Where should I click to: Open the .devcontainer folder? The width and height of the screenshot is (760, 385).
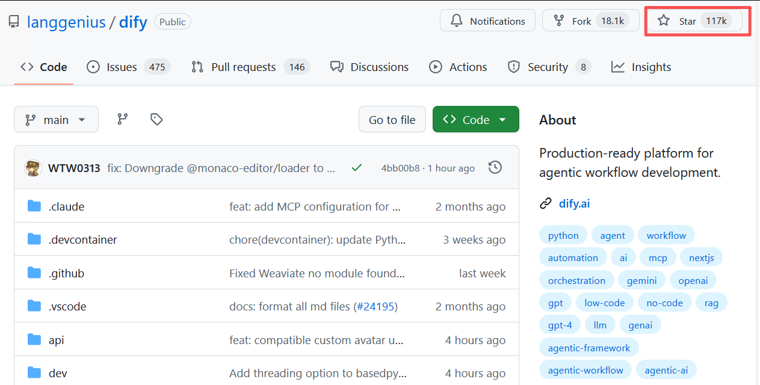(x=82, y=239)
